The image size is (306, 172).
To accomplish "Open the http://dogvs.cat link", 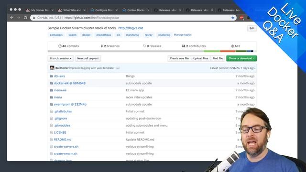I will [x=131, y=28].
